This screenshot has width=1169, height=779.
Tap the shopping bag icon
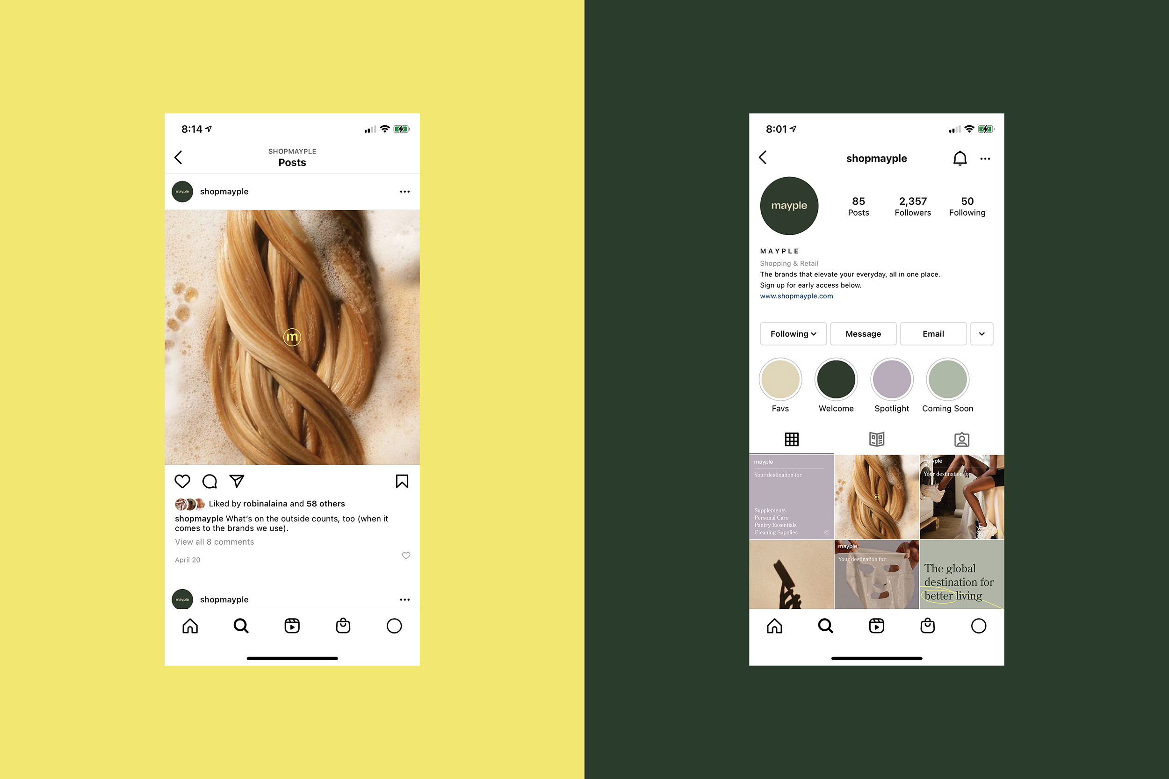click(342, 626)
